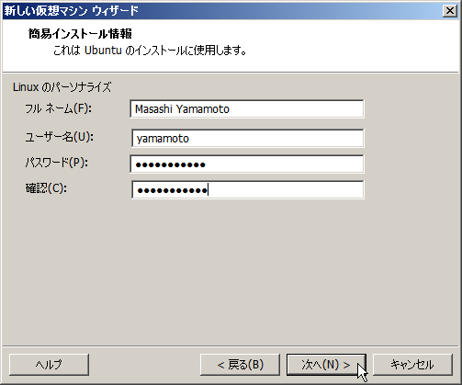Click the 'Masashi Yamamoto' text in the field
This screenshot has height=385, width=462.
(182, 109)
